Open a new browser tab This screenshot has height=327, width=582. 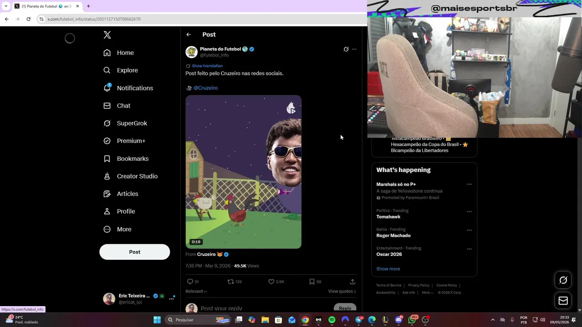88,6
